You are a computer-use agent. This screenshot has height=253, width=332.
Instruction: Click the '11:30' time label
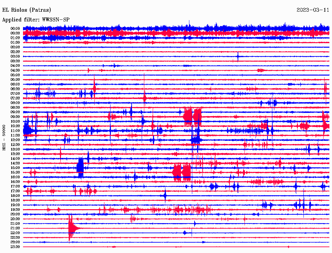(15, 135)
